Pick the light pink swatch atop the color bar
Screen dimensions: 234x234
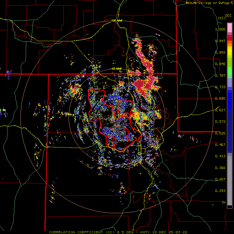(230, 28)
